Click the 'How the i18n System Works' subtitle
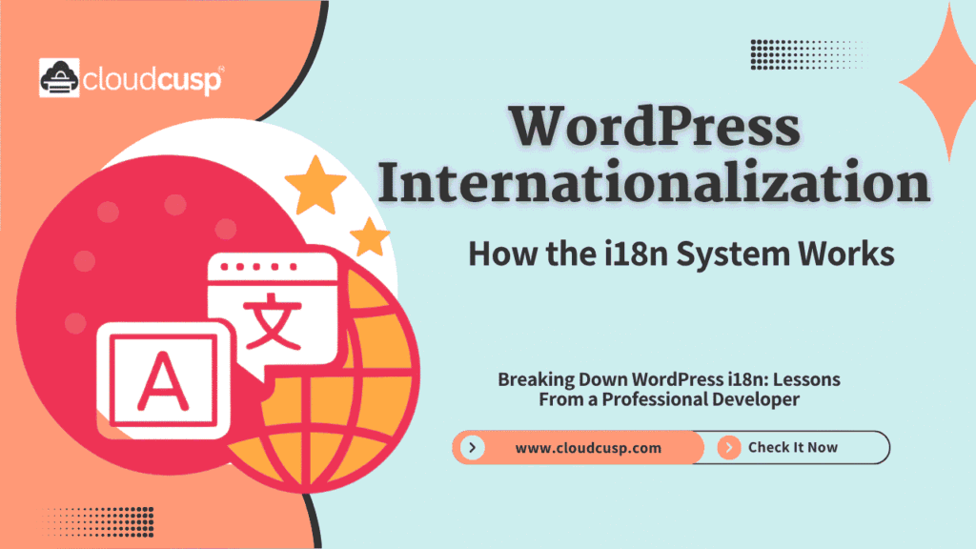The height and width of the screenshot is (549, 976). 681,254
